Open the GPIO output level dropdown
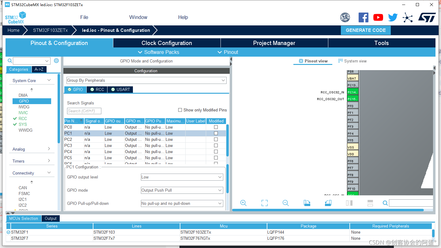 182,177
